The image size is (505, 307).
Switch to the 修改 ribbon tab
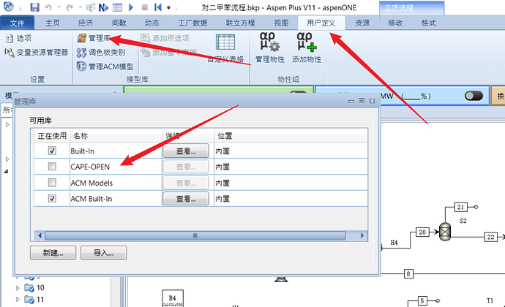tap(395, 23)
